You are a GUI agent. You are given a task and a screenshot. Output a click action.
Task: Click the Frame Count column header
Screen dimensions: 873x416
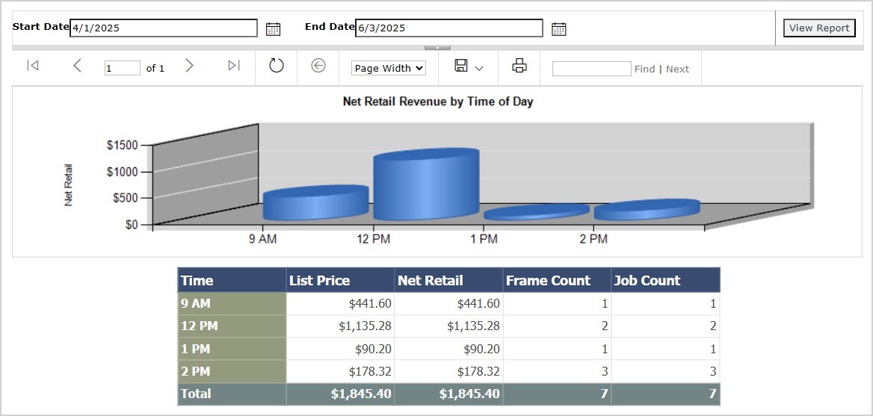click(x=557, y=280)
